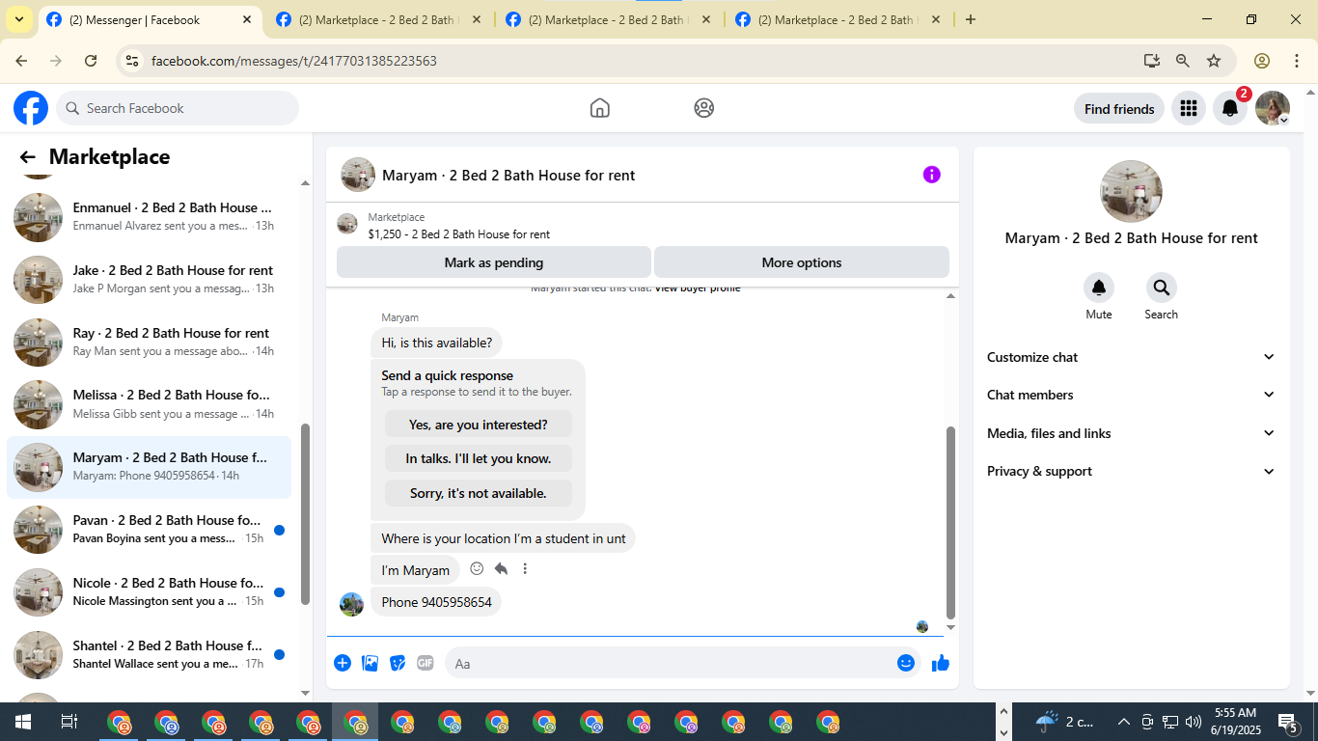This screenshot has width=1318, height=741.
Task: Click the conversation list scrollbar
Action: click(x=306, y=513)
